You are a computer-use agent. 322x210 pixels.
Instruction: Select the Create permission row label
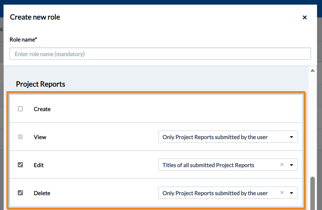pos(42,109)
